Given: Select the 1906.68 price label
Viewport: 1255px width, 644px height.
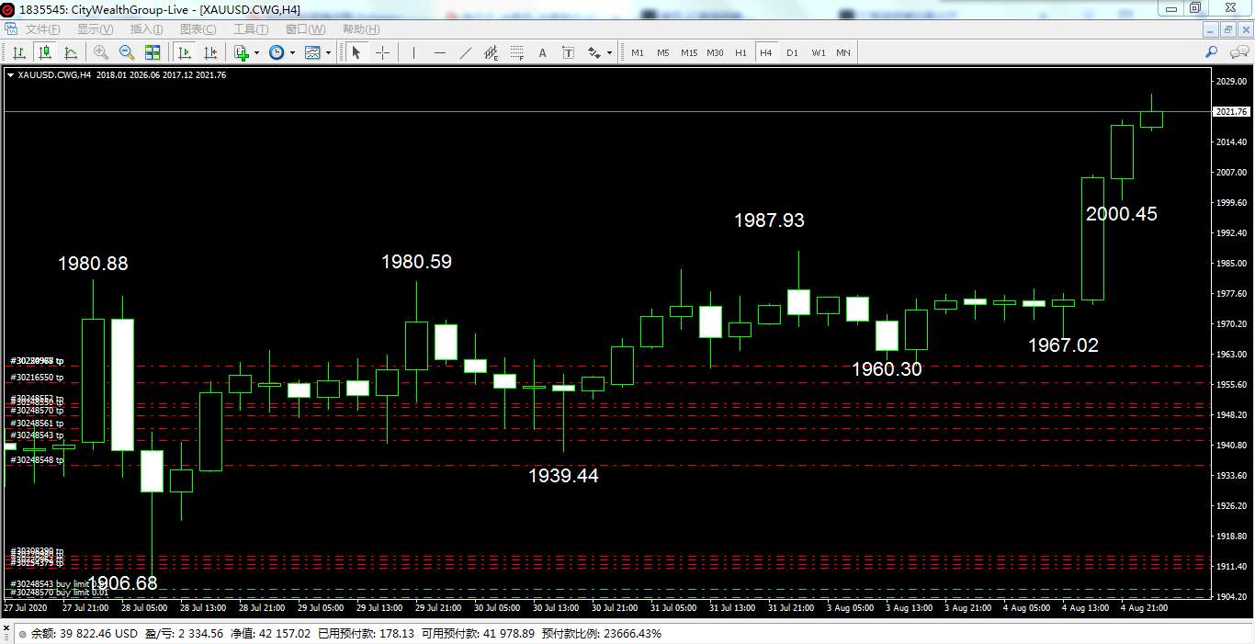Looking at the screenshot, I should tap(122, 583).
